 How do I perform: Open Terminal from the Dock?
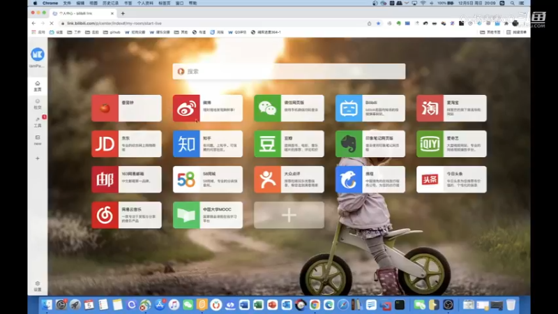coord(400,305)
